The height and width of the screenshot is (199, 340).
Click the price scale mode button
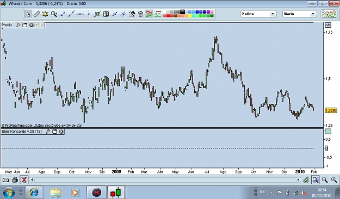pos(328,25)
